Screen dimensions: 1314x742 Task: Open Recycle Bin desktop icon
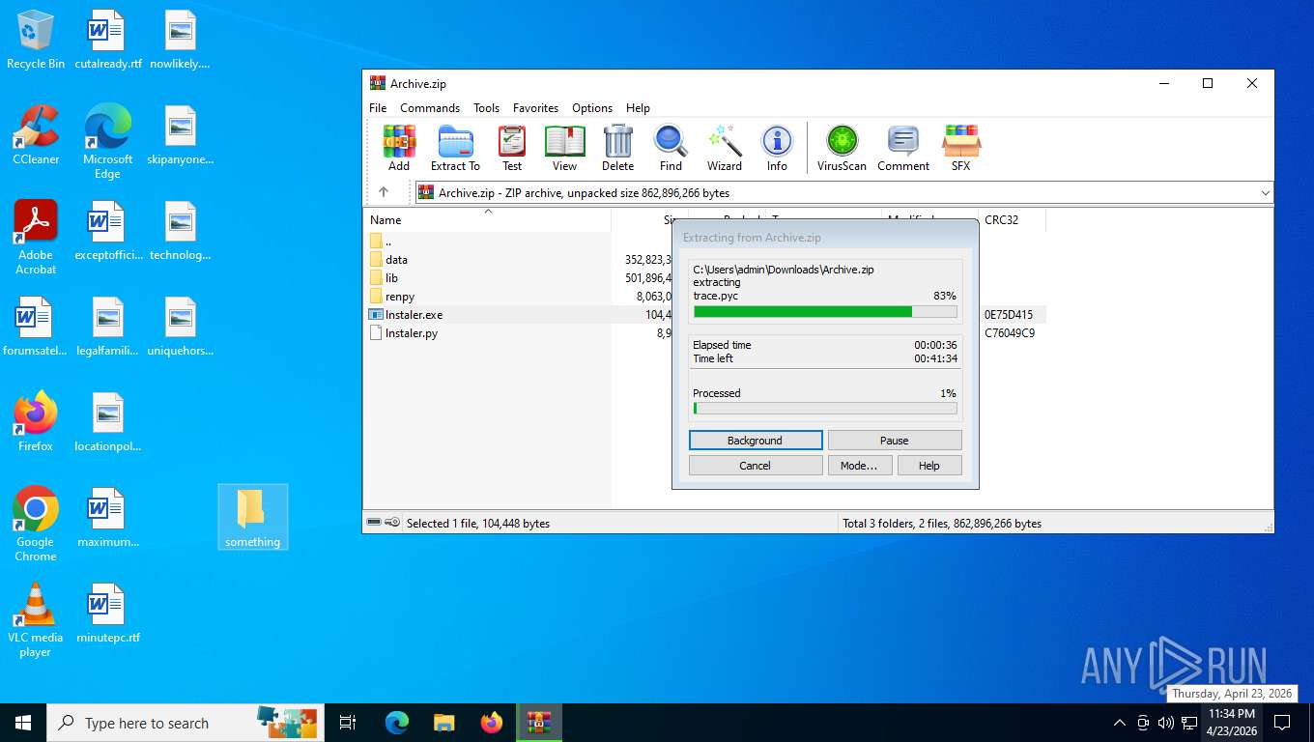point(36,41)
